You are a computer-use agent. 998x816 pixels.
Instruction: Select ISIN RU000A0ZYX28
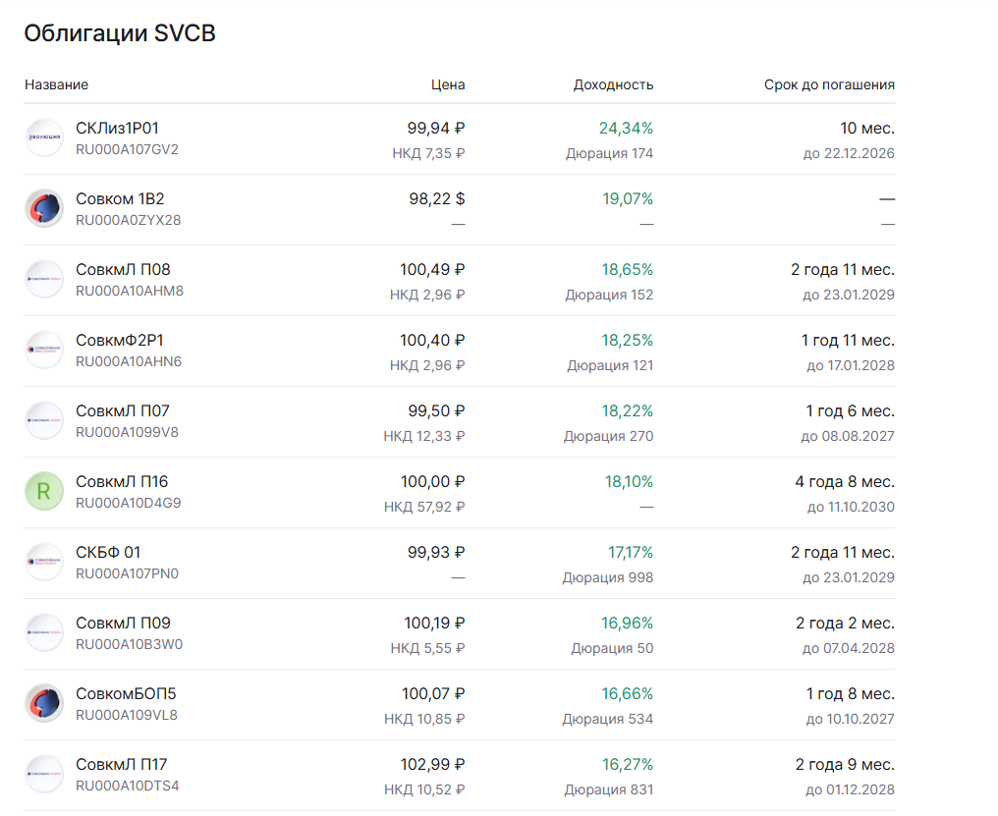(129, 220)
